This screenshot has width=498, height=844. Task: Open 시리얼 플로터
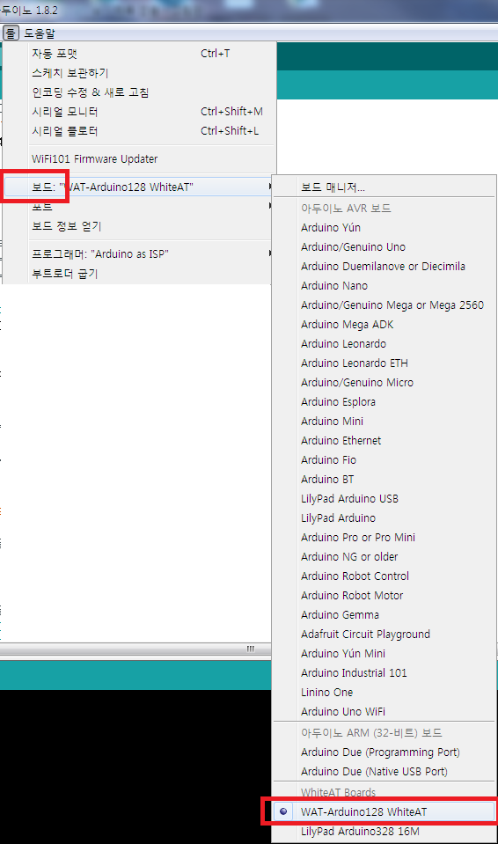pos(139,131)
